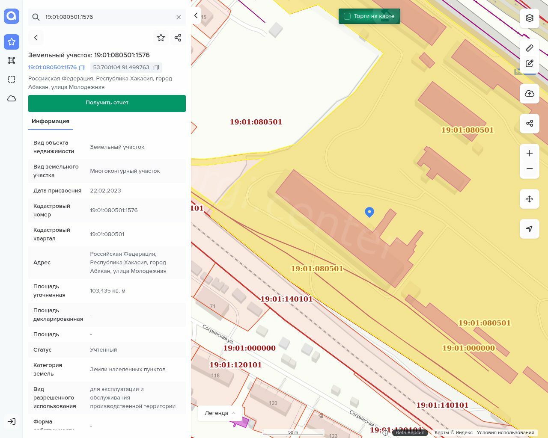Click the cadastral search input field
This screenshot has height=438, width=548.
tap(107, 17)
